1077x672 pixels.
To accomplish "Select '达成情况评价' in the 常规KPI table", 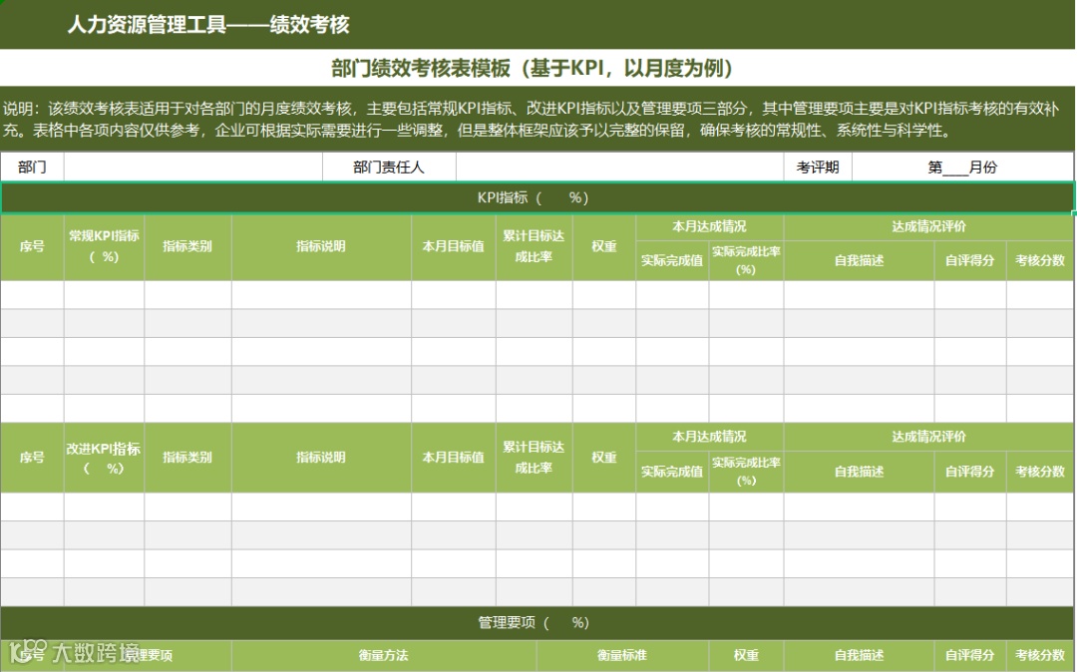I will click(928, 226).
